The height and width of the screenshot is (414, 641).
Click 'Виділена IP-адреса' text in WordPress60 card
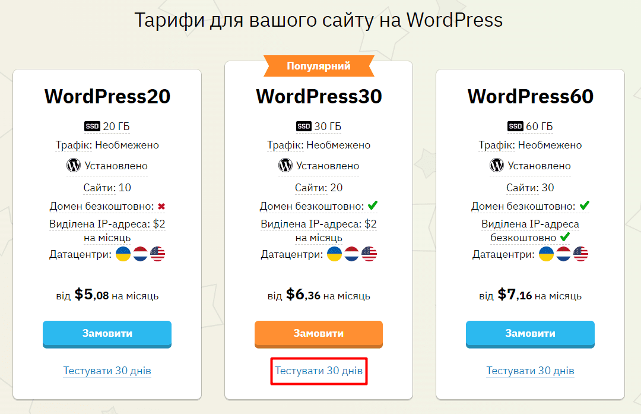[530, 224]
